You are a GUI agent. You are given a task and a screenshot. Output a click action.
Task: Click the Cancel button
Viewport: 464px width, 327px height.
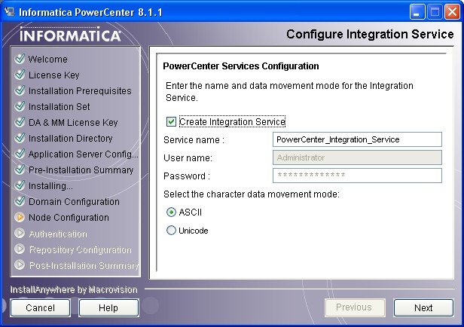pos(40,307)
